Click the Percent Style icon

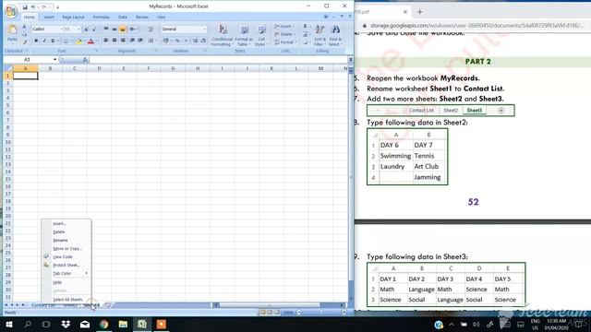[177, 41]
